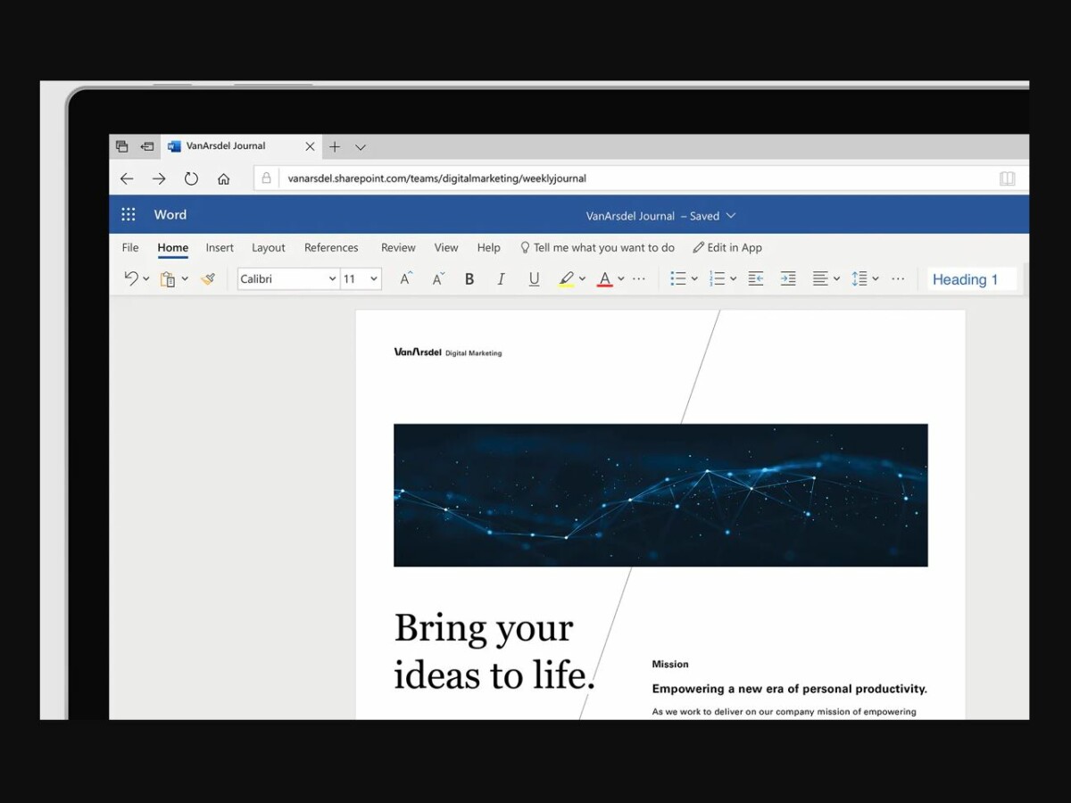
Task: Go to the browser Home page icon
Action: click(224, 178)
